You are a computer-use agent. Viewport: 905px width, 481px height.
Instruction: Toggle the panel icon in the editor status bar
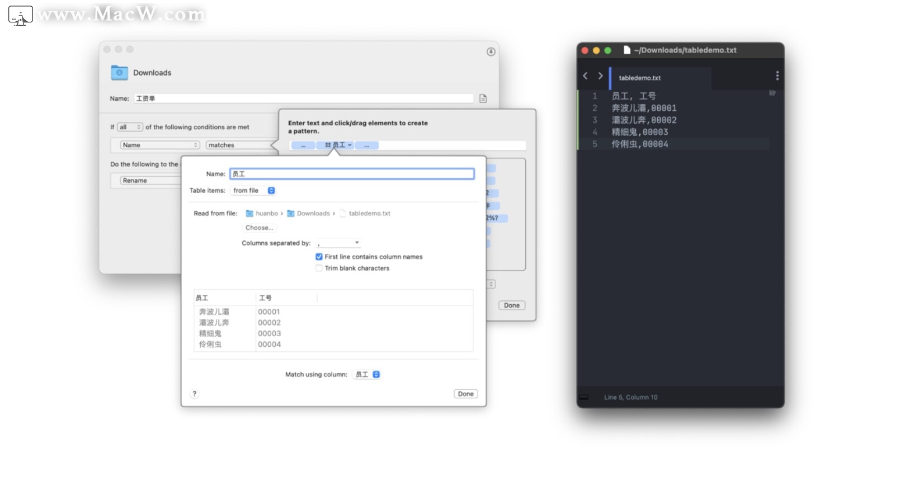click(x=584, y=397)
